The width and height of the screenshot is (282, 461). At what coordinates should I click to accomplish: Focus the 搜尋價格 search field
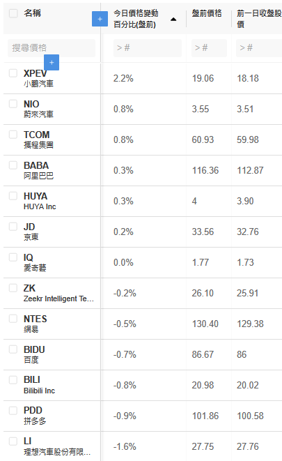pos(52,48)
